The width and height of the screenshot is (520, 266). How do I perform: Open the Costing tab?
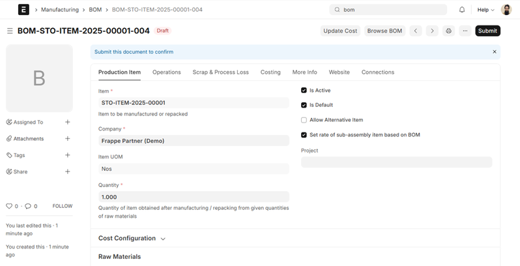tap(270, 72)
